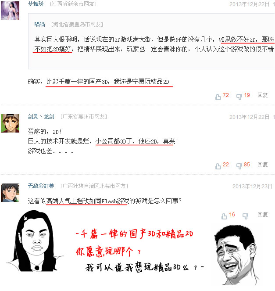This screenshot has height=291, width=275.
Task: Select the long-haired woman meme drawing
Action: pos(35,241)
